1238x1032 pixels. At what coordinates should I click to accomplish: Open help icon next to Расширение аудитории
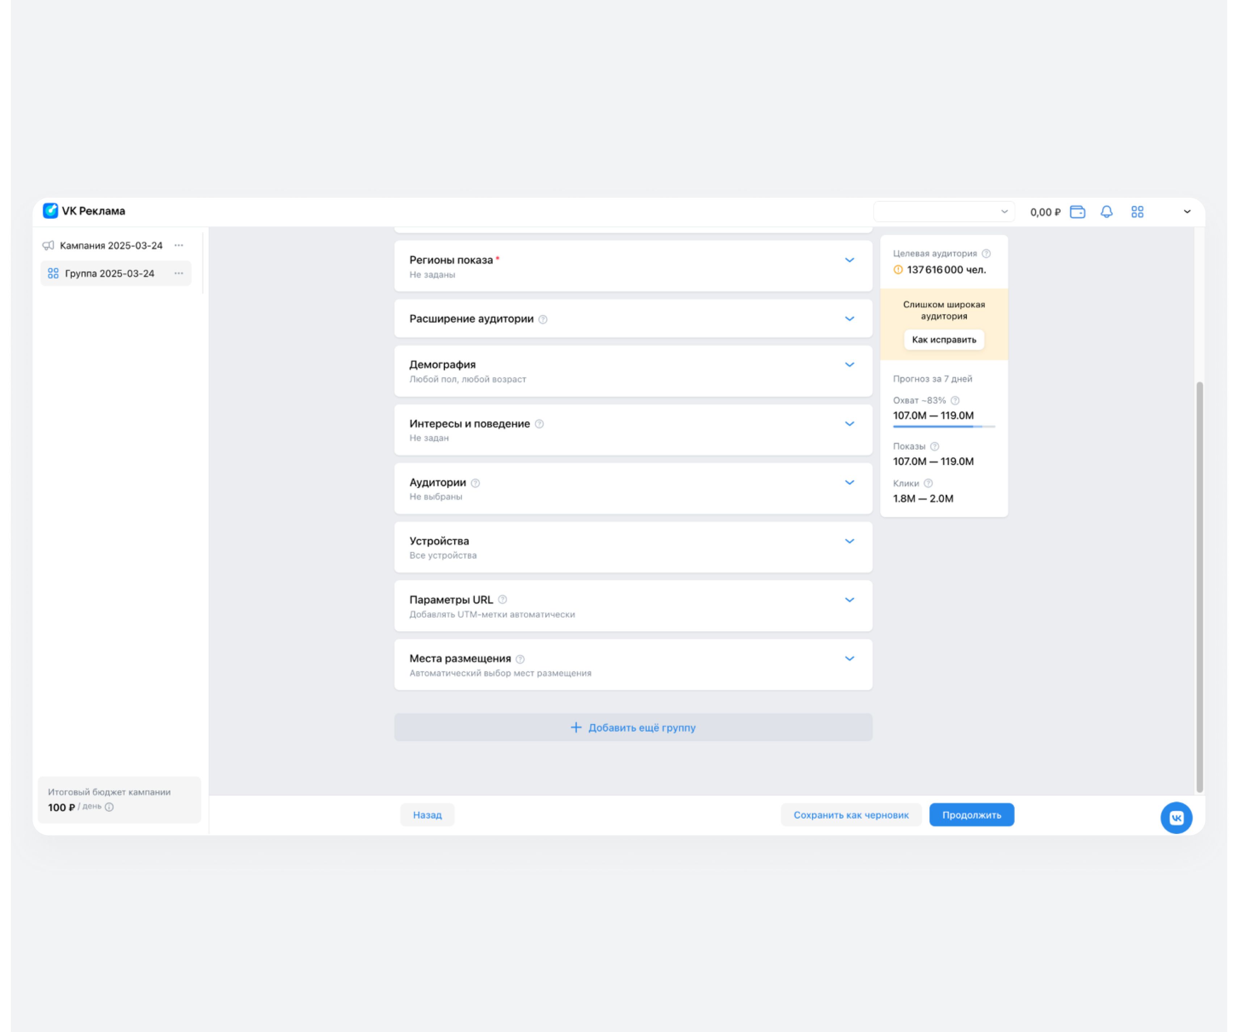pos(543,319)
